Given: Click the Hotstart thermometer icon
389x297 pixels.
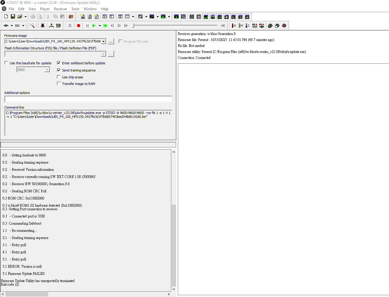Looking at the screenshot, I should (x=234, y=26).
